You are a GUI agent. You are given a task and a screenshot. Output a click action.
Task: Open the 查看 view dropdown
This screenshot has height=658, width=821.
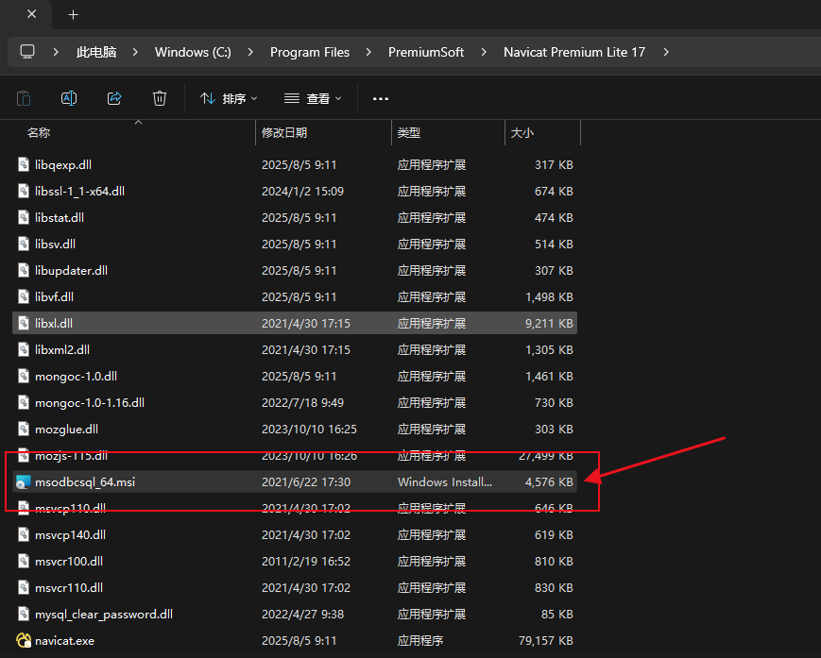pyautogui.click(x=313, y=98)
